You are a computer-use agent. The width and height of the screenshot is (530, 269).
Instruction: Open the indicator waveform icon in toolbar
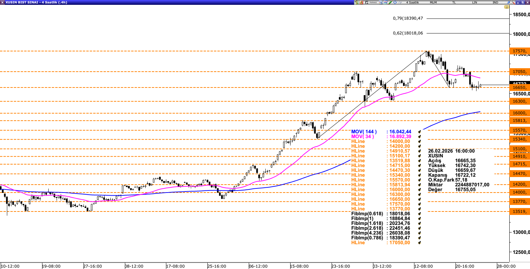pos(400,2)
